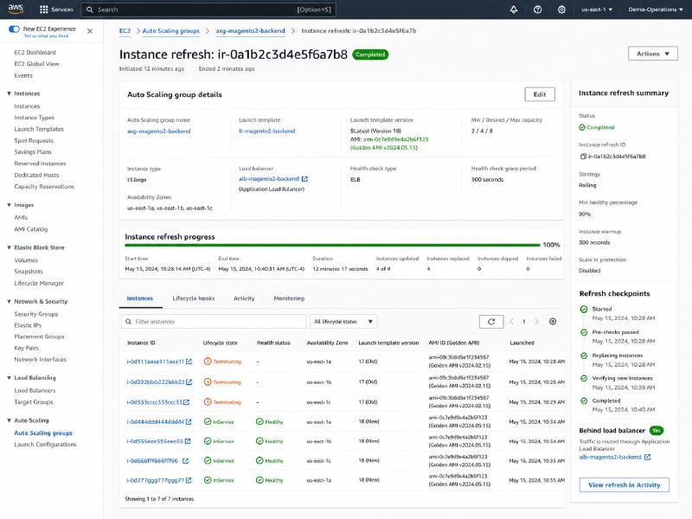Open the help question mark icon

(x=537, y=10)
